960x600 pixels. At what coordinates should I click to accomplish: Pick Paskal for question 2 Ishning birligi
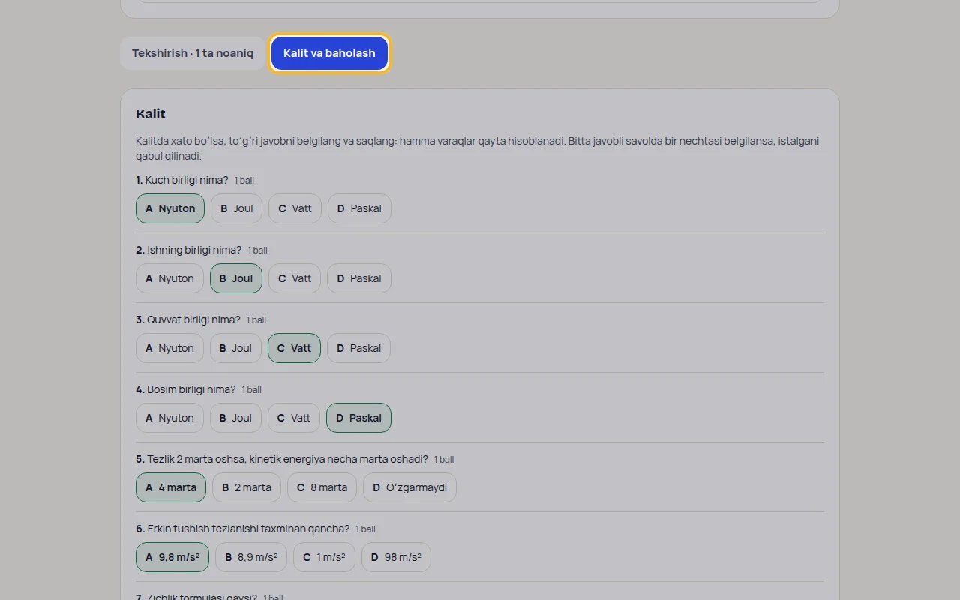[359, 278]
